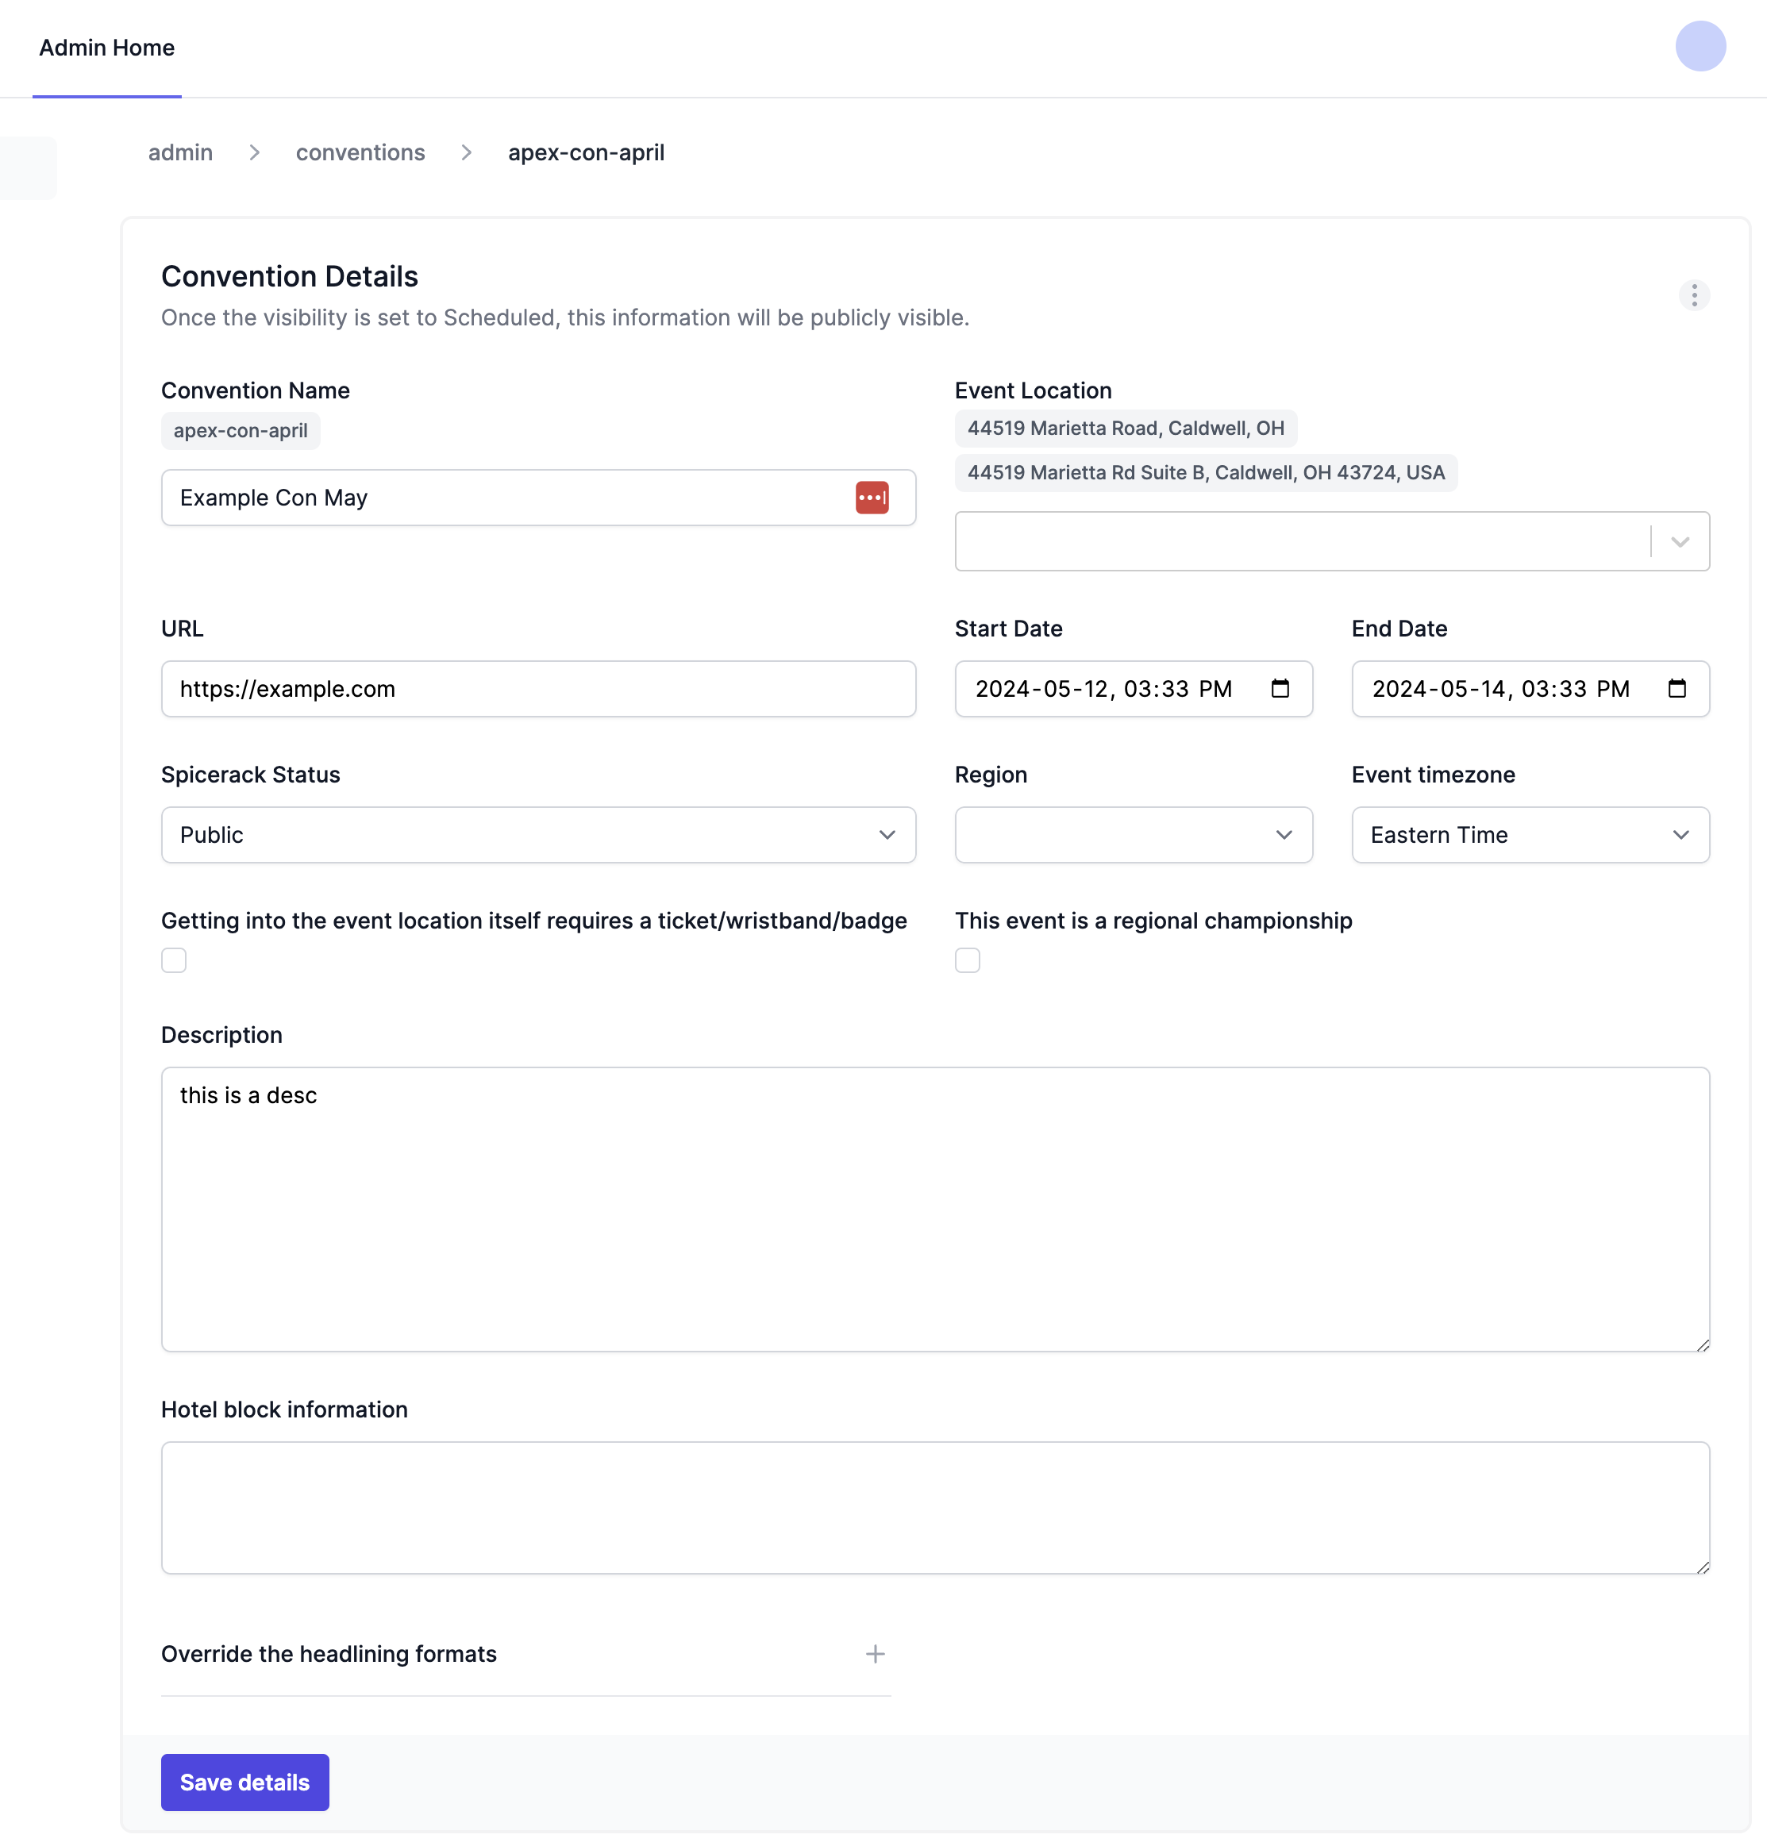
Task: Check the ticket/wristband/badge required checkbox
Action: [175, 960]
